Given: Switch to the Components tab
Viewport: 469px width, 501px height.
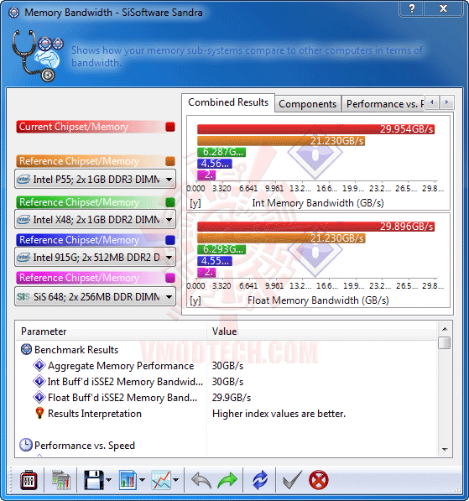Looking at the screenshot, I should point(307,104).
